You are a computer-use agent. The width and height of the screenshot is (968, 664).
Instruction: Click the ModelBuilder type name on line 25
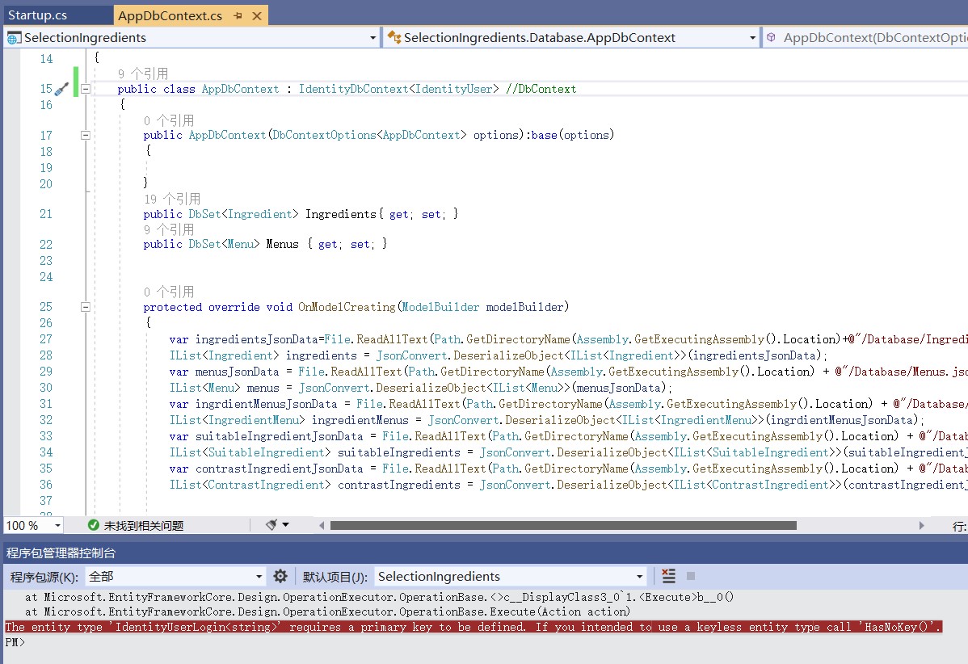[x=440, y=307]
